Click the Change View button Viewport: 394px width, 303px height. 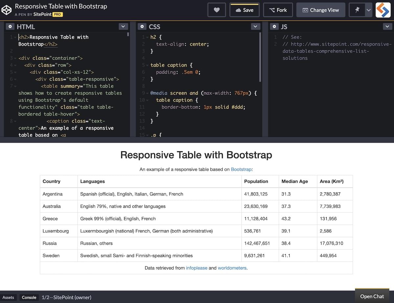point(320,10)
